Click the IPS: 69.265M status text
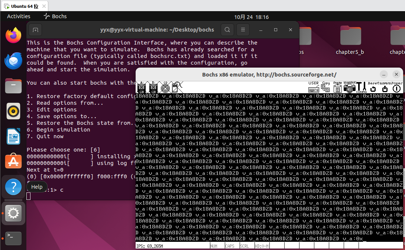The height and width of the screenshot is (250, 405). click(150, 246)
